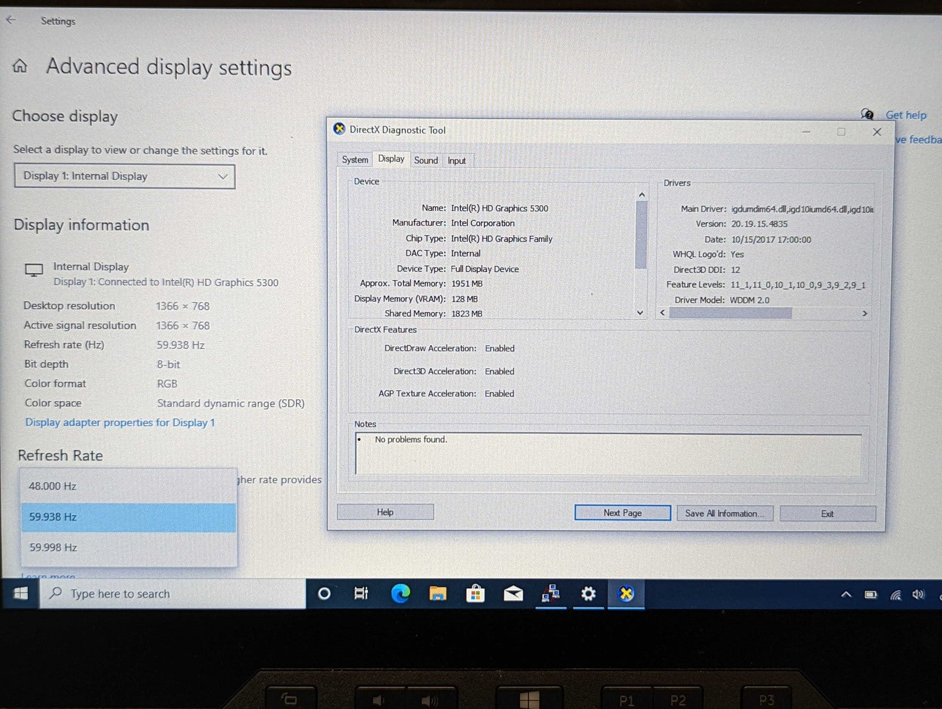
Task: Open Mail app from taskbar
Action: 513,594
